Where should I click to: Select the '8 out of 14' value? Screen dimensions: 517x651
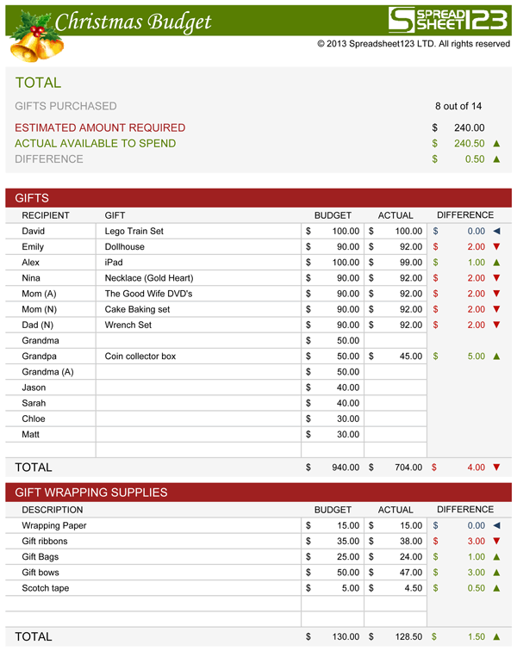click(x=458, y=106)
